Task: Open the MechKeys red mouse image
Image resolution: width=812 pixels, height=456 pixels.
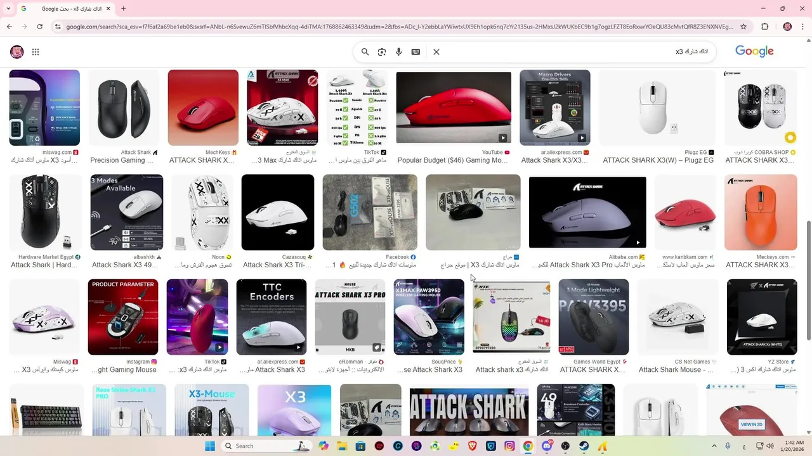Action: coord(203,108)
